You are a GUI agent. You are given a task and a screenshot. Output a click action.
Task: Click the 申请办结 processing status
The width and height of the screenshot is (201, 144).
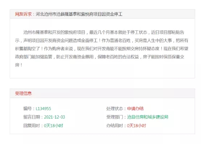pyautogui.click(x=135, y=109)
